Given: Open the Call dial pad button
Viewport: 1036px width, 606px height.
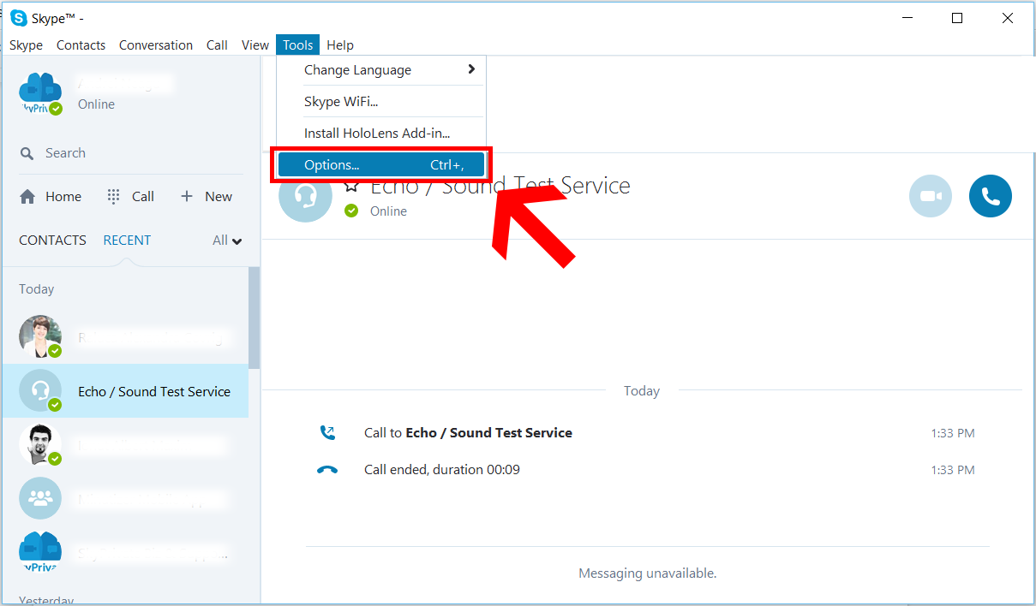Looking at the screenshot, I should pyautogui.click(x=130, y=197).
